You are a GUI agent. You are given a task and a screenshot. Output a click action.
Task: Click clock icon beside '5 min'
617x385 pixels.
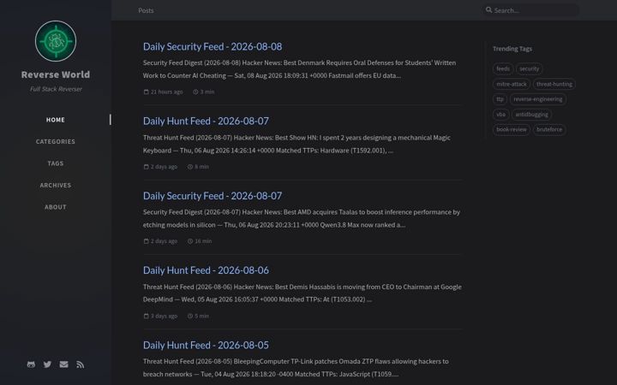pyautogui.click(x=190, y=316)
